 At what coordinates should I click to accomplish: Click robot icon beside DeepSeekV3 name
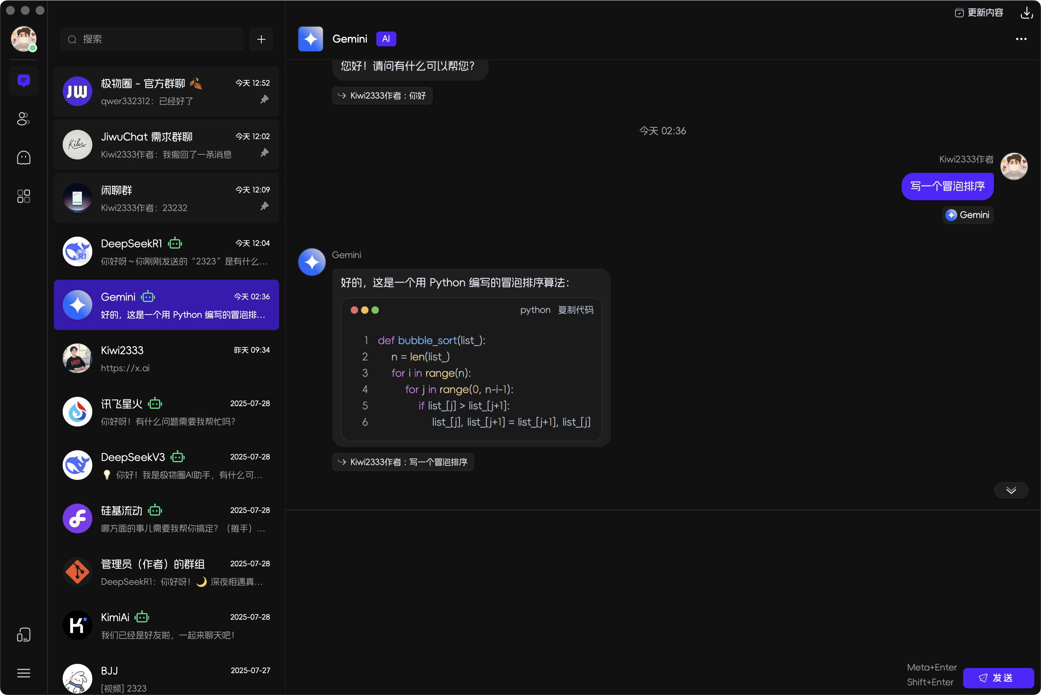coord(178,457)
